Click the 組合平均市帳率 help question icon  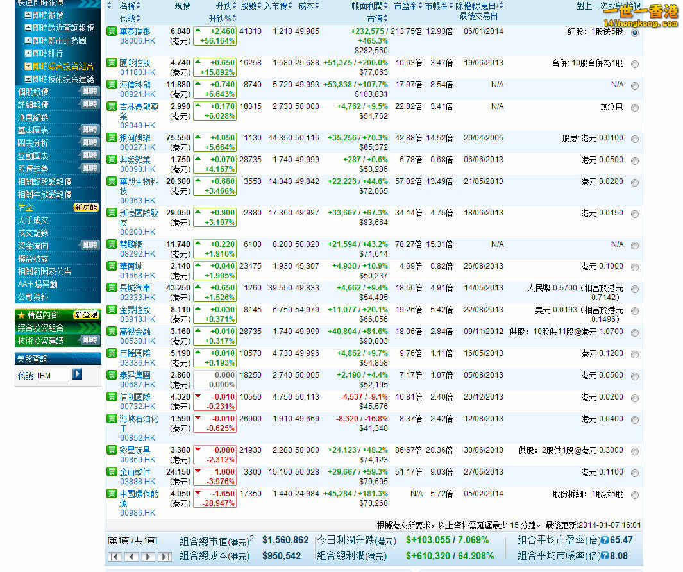click(x=605, y=556)
